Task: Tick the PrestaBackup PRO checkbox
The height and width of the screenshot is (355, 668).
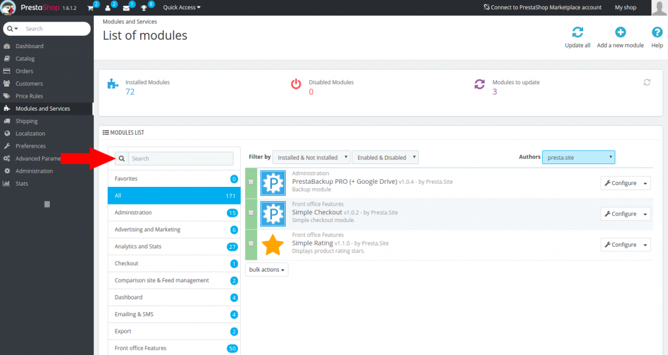Action: point(251,182)
